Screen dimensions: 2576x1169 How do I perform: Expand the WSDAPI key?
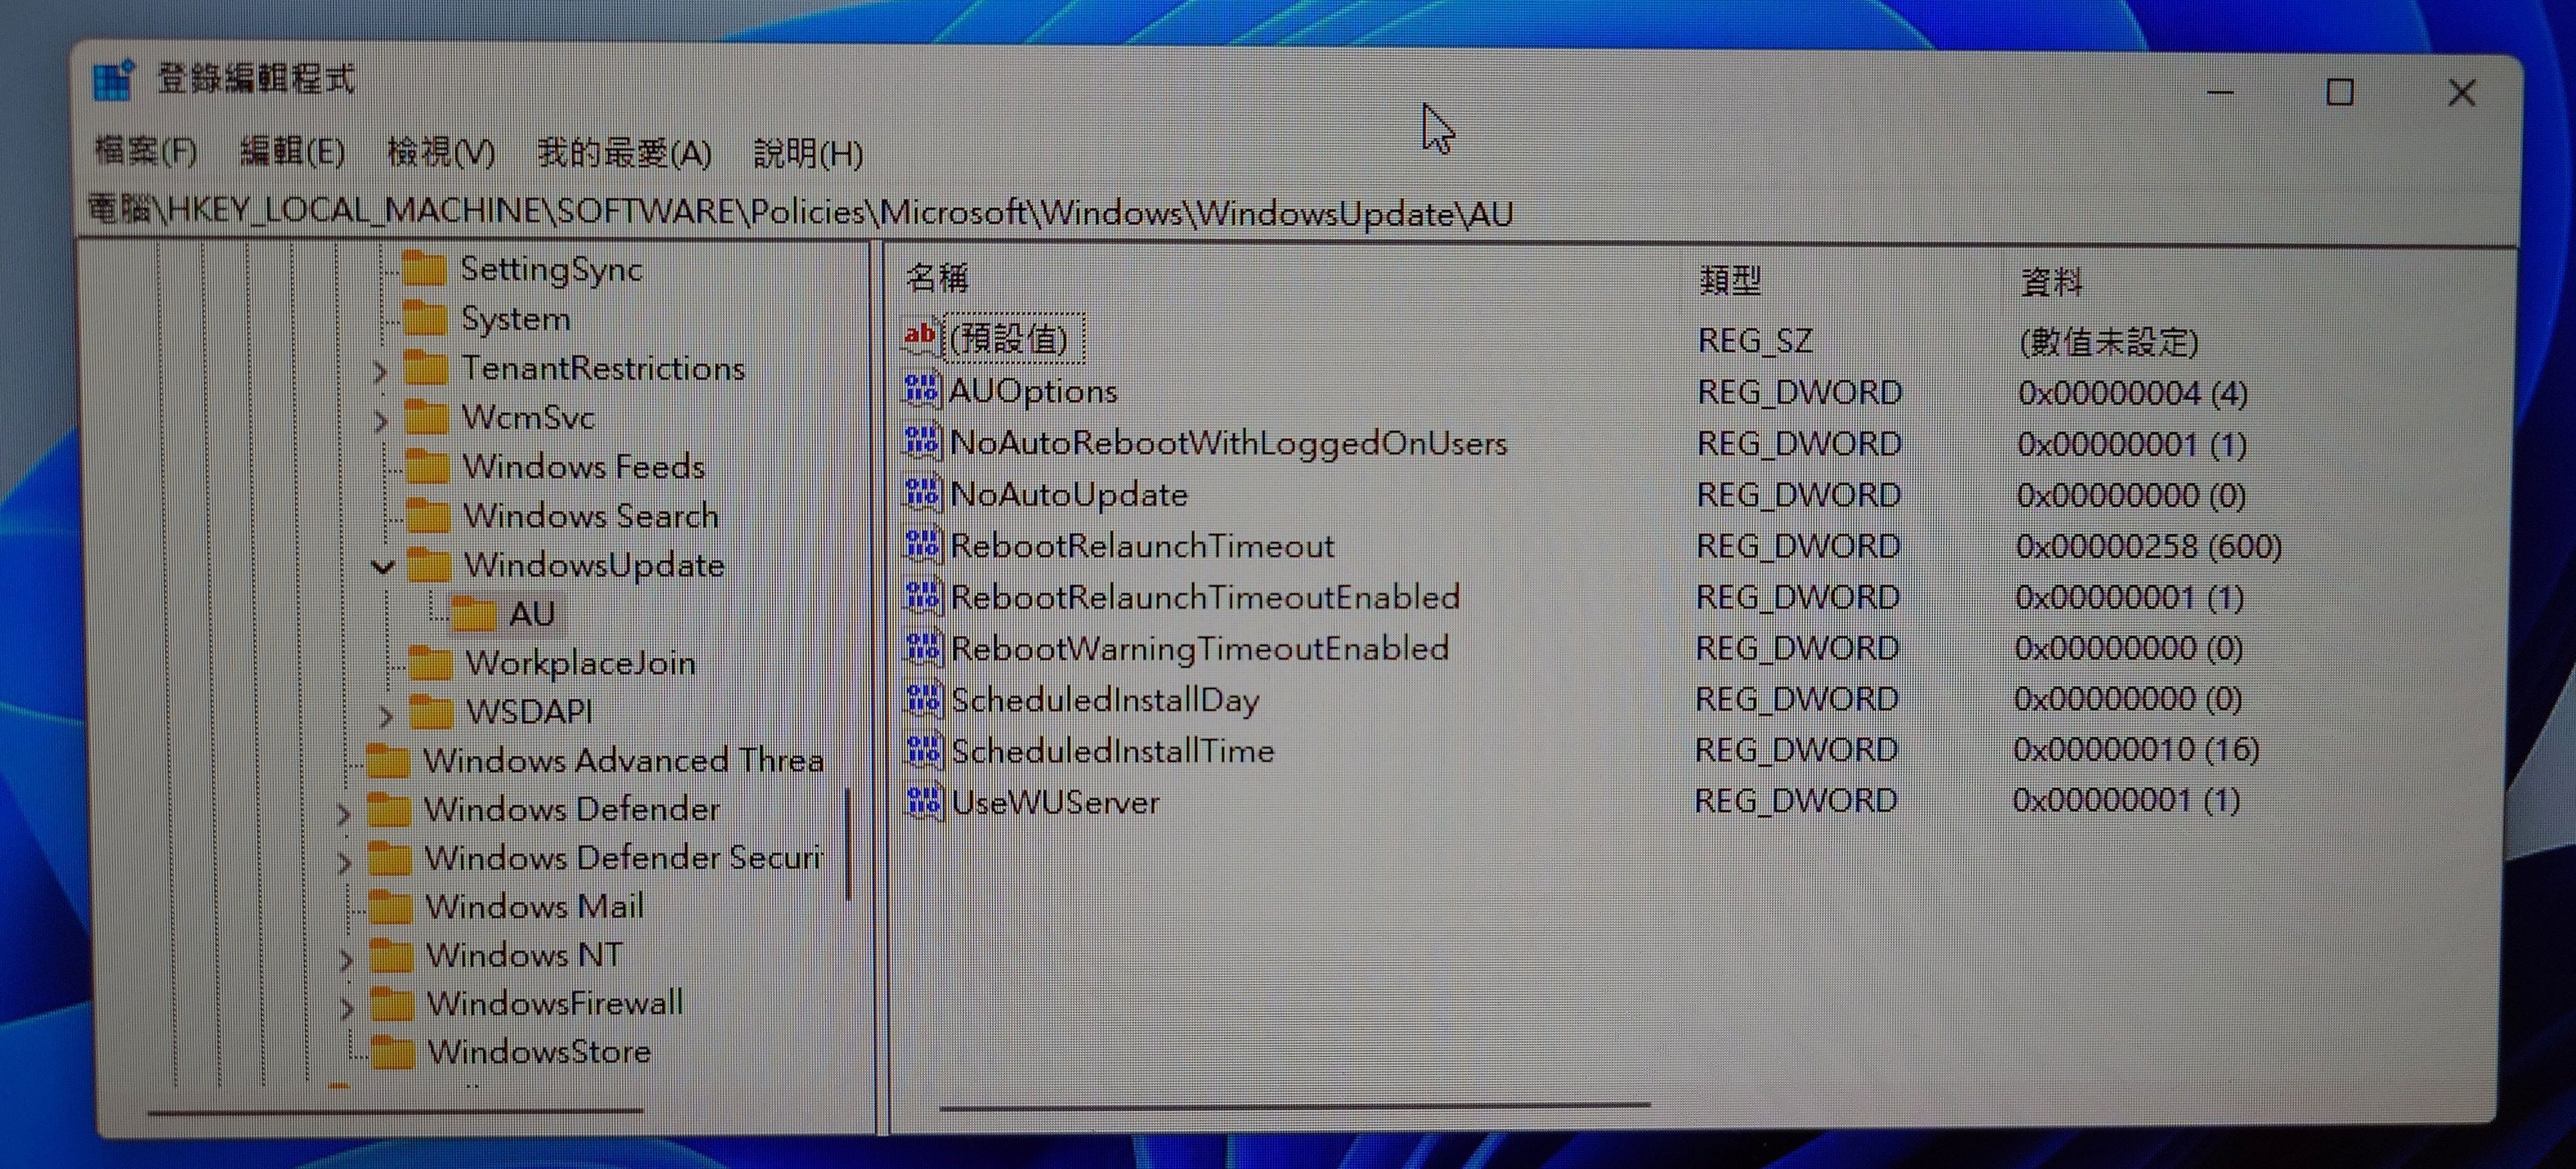click(x=387, y=716)
